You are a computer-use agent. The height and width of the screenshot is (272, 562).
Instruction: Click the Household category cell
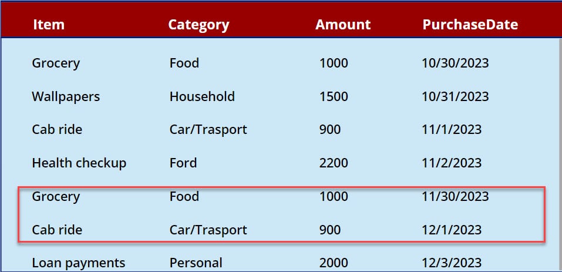[x=202, y=96]
